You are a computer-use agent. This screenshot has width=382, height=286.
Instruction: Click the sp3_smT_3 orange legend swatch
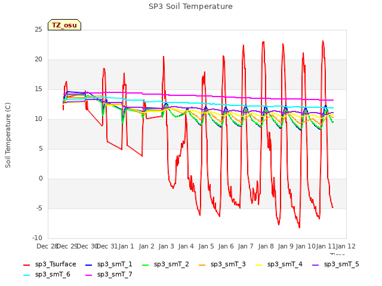pos(202,265)
